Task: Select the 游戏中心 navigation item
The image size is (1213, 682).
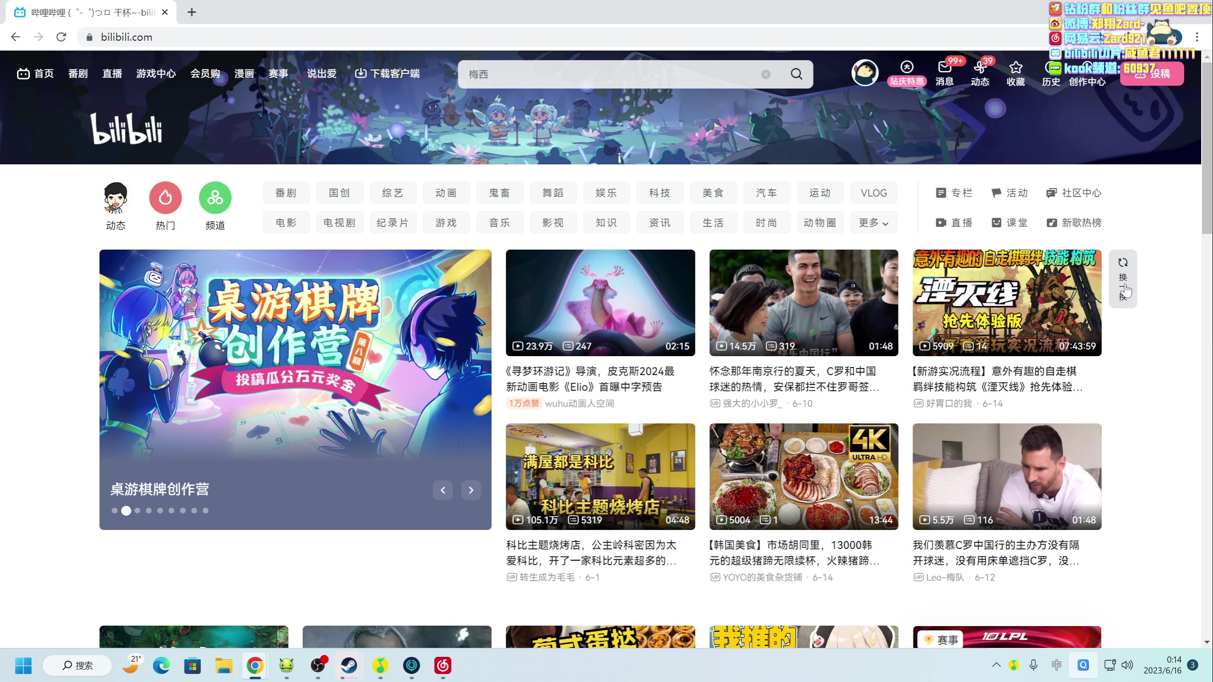Action: [x=156, y=73]
